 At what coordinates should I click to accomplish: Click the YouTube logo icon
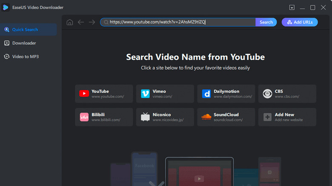point(84,94)
